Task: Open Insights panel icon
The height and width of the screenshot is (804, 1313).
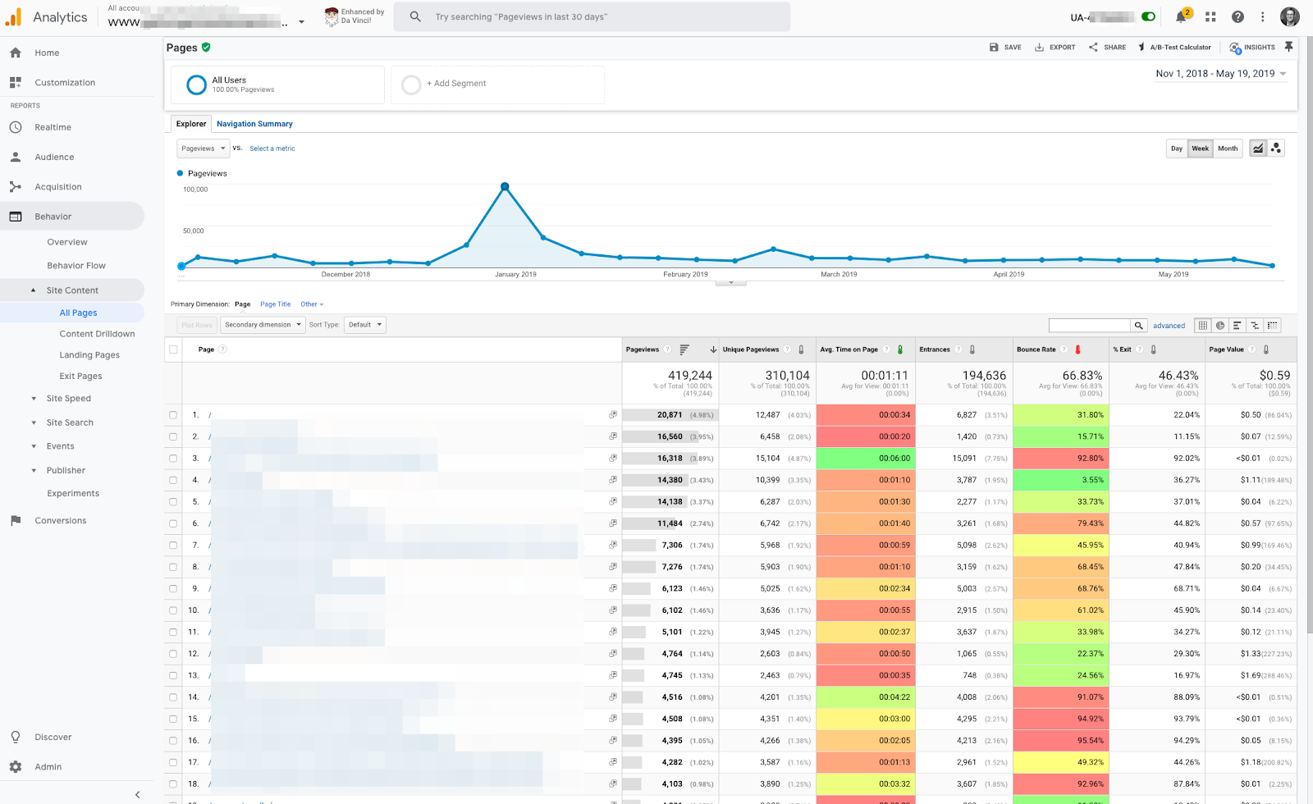Action: click(1252, 48)
